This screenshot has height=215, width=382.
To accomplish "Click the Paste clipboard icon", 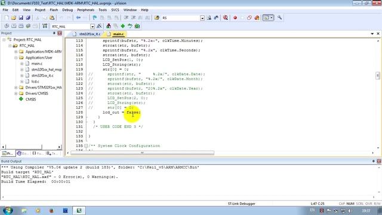I will click(52, 17).
